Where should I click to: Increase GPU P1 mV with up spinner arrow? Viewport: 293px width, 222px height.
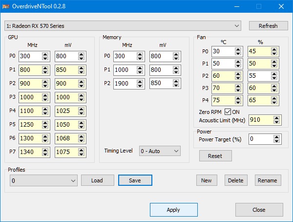(81, 68)
